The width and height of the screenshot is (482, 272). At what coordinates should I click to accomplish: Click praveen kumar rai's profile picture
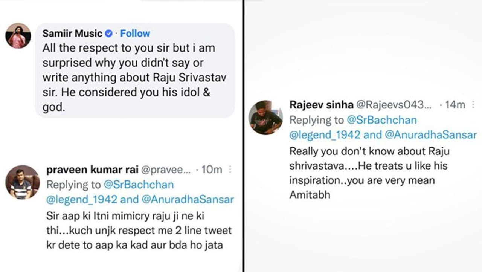click(22, 182)
